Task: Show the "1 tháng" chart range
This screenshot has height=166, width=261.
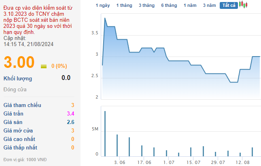Action: (x=124, y=5)
